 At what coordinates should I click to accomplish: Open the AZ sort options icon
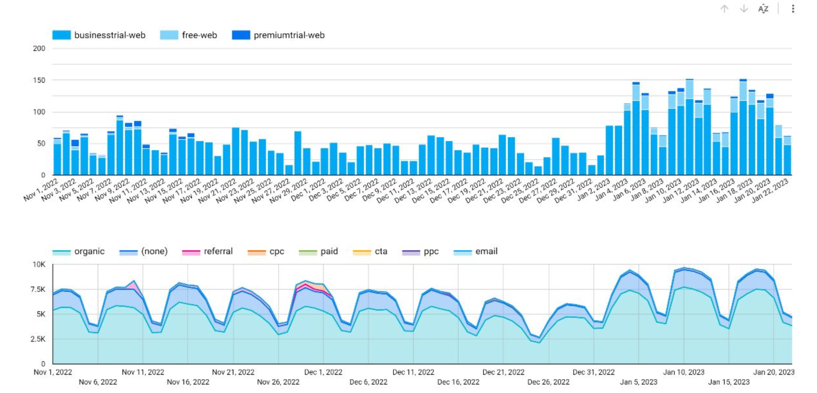pos(763,9)
